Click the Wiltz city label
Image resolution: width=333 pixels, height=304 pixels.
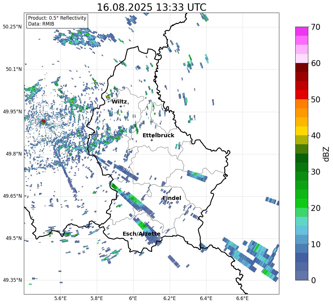click(x=119, y=102)
